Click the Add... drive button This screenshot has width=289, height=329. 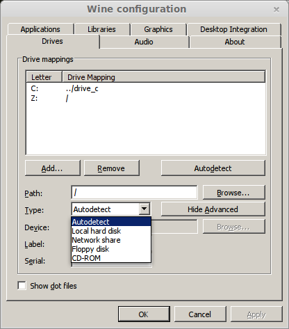pyautogui.click(x=52, y=168)
